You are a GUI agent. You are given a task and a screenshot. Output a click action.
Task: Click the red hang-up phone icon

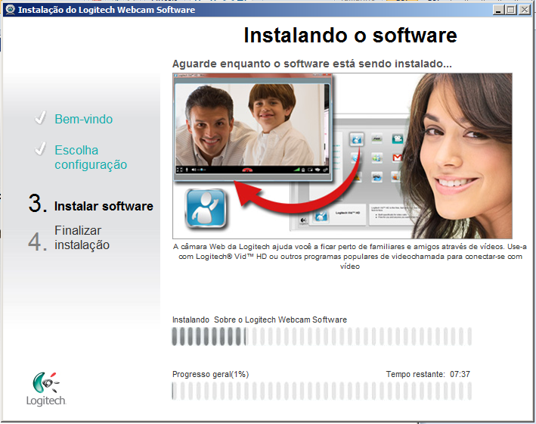pos(246,170)
